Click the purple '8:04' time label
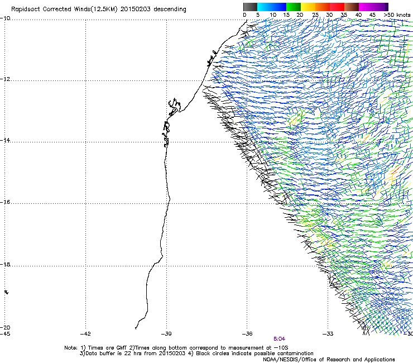The width and height of the screenshot is (413, 363). click(x=279, y=339)
